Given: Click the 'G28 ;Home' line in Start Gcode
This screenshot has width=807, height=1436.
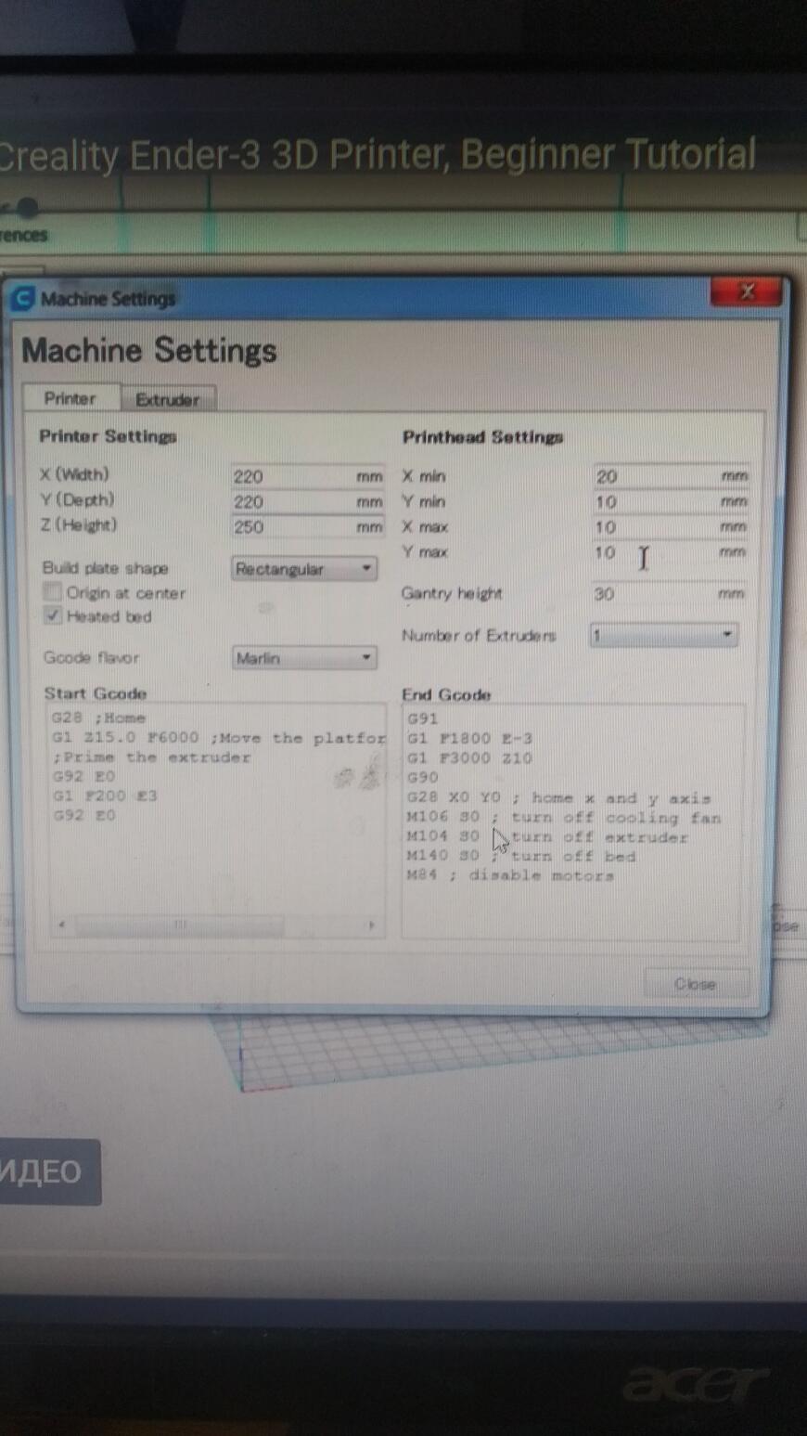Looking at the screenshot, I should [x=98, y=718].
